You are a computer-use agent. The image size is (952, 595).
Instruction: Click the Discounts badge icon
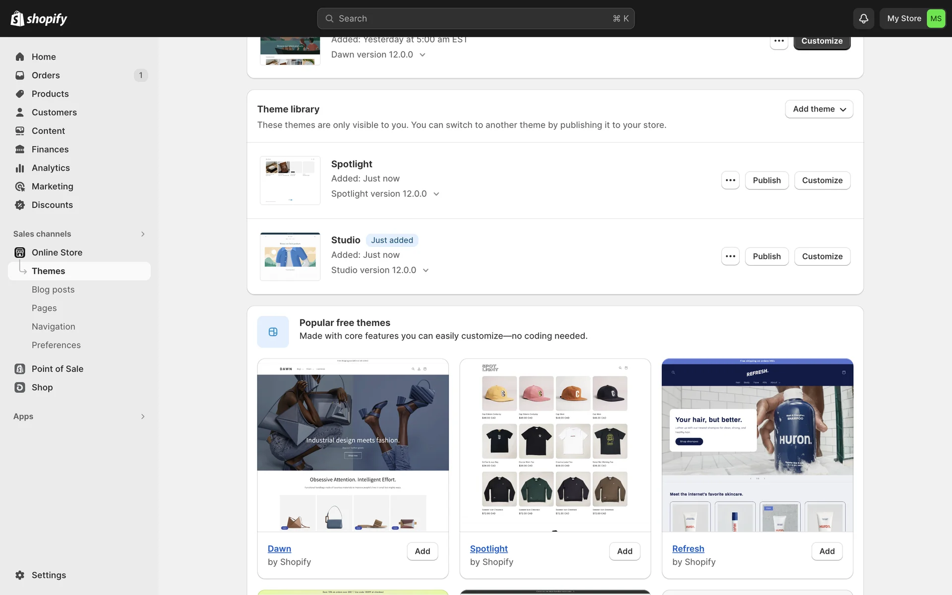pyautogui.click(x=20, y=205)
